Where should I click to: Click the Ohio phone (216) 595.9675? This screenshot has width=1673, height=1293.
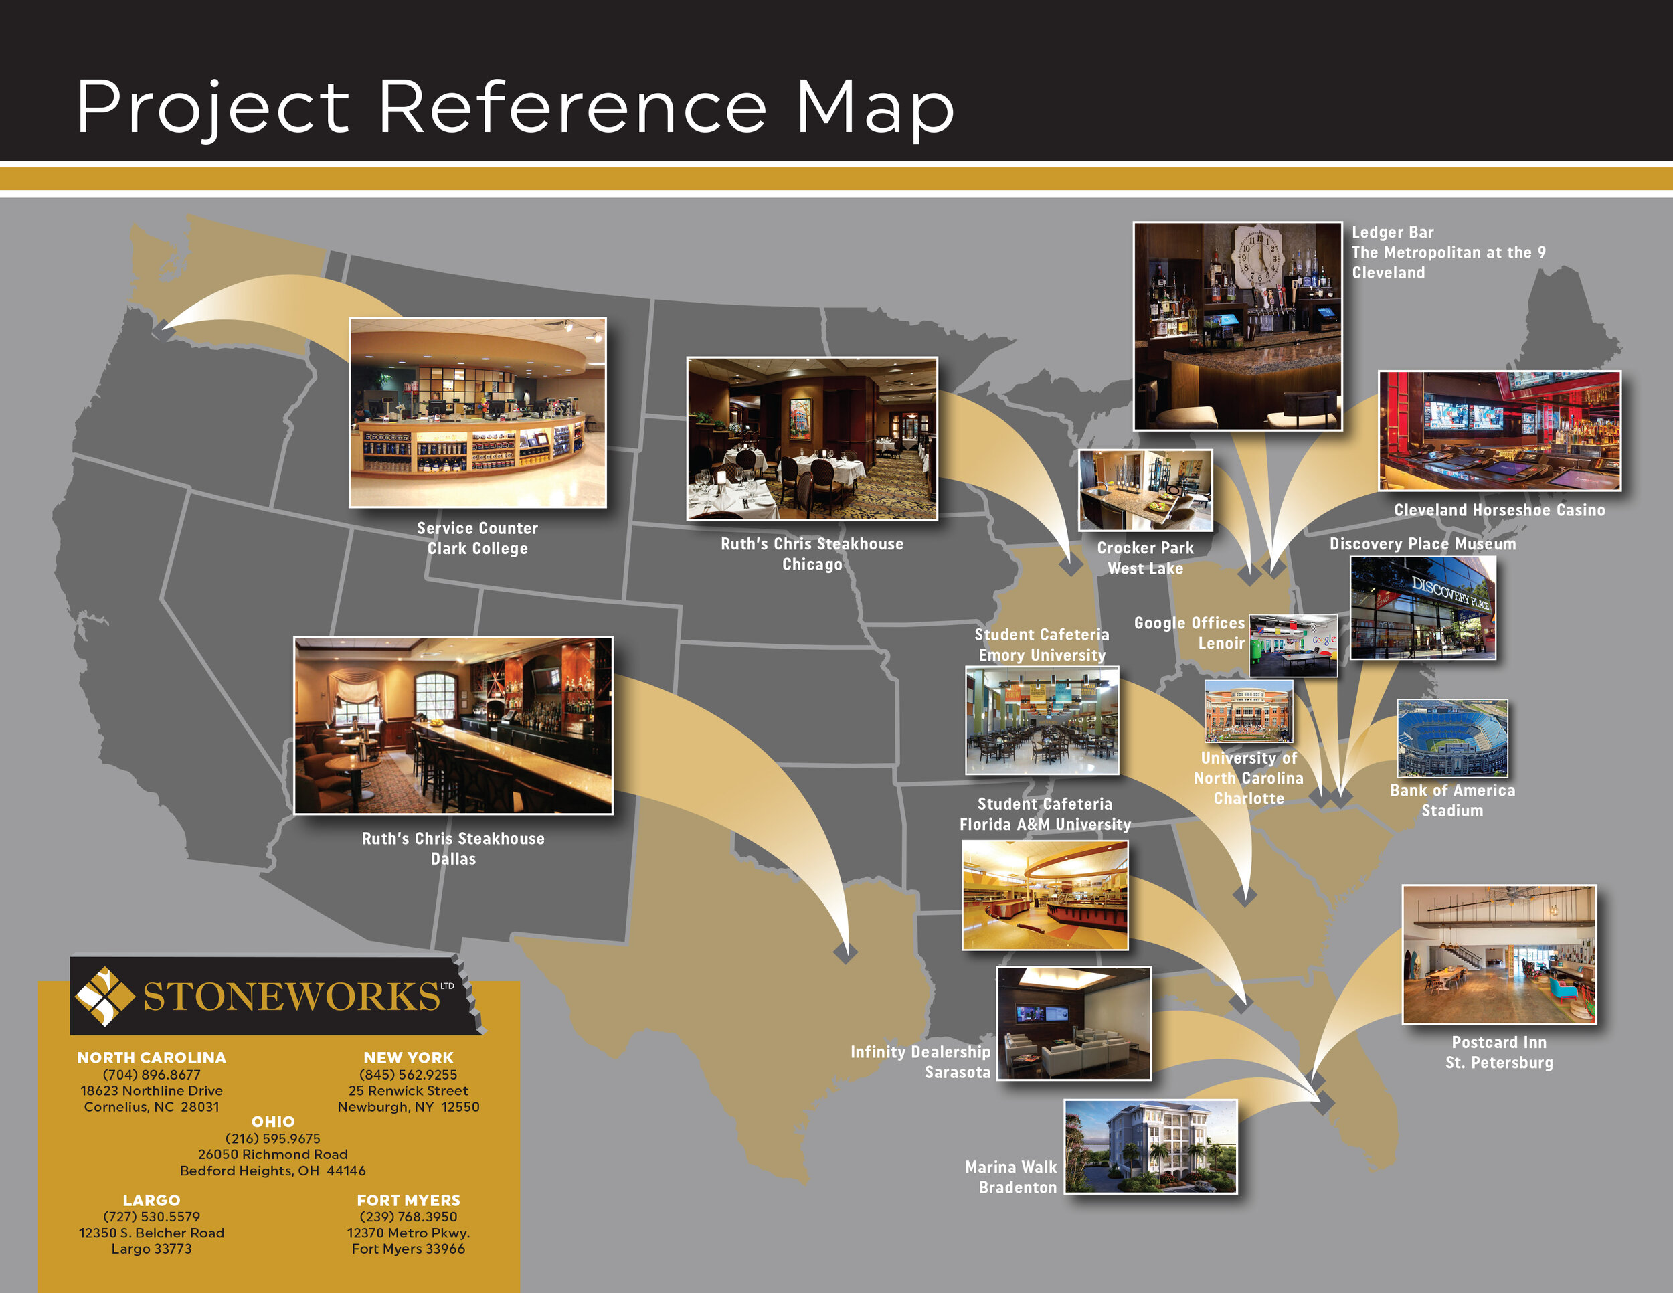(x=273, y=1138)
